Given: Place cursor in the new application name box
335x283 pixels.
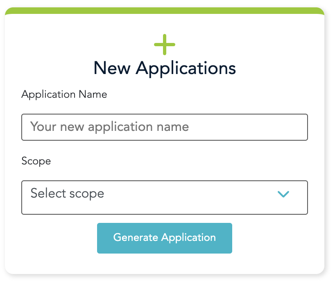Looking at the screenshot, I should pos(164,127).
